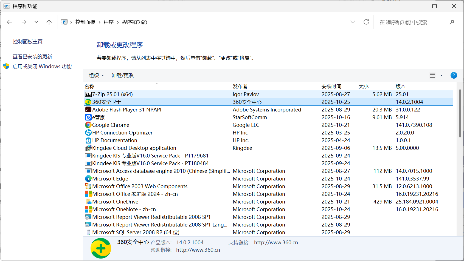Click 程序 in the breadcrumb

[109, 22]
